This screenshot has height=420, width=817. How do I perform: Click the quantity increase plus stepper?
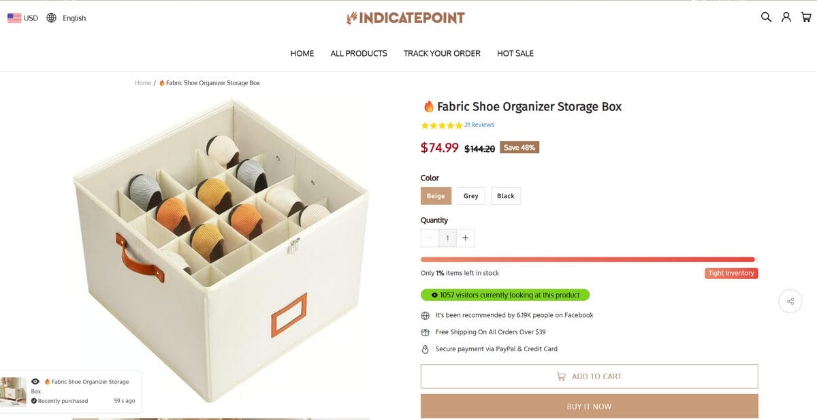point(465,238)
